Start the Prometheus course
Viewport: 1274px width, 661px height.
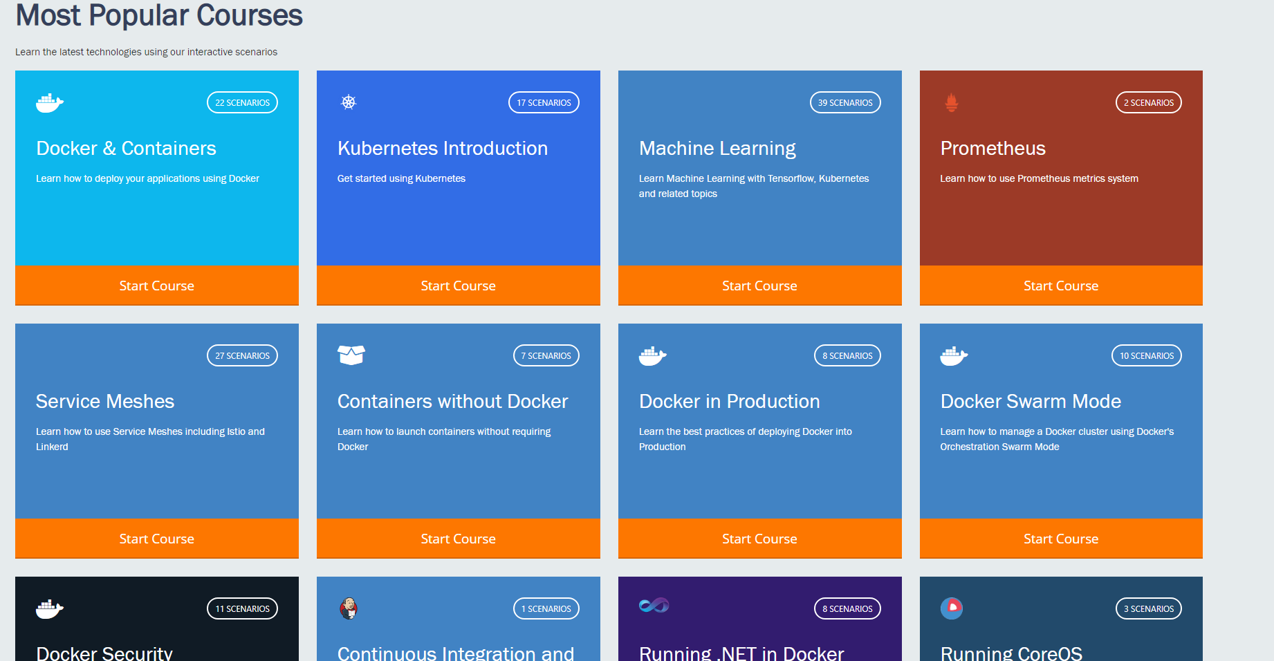point(1061,286)
